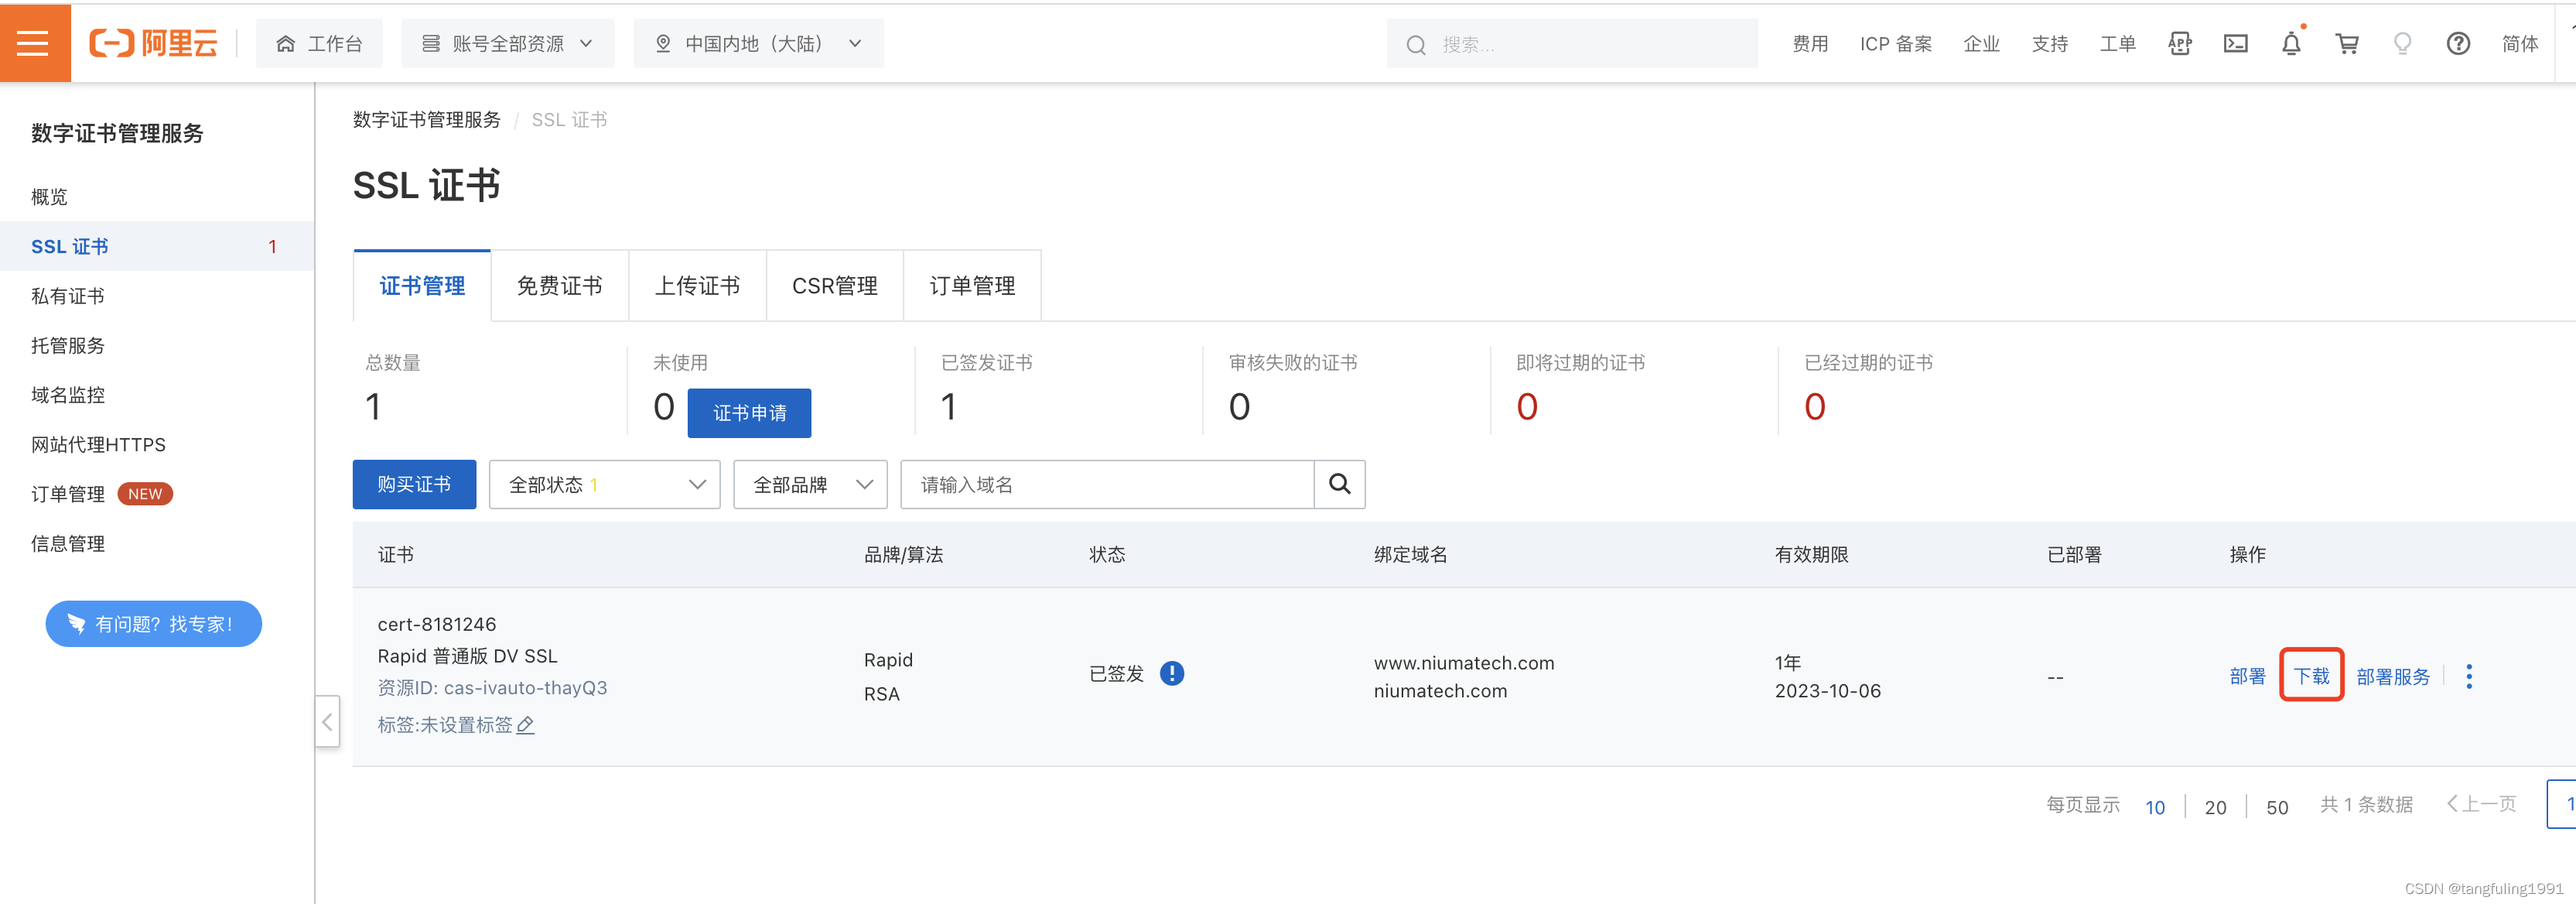This screenshot has height=904, width=2576.
Task: Open the 账号全部资源 dropdown
Action: coord(508,44)
